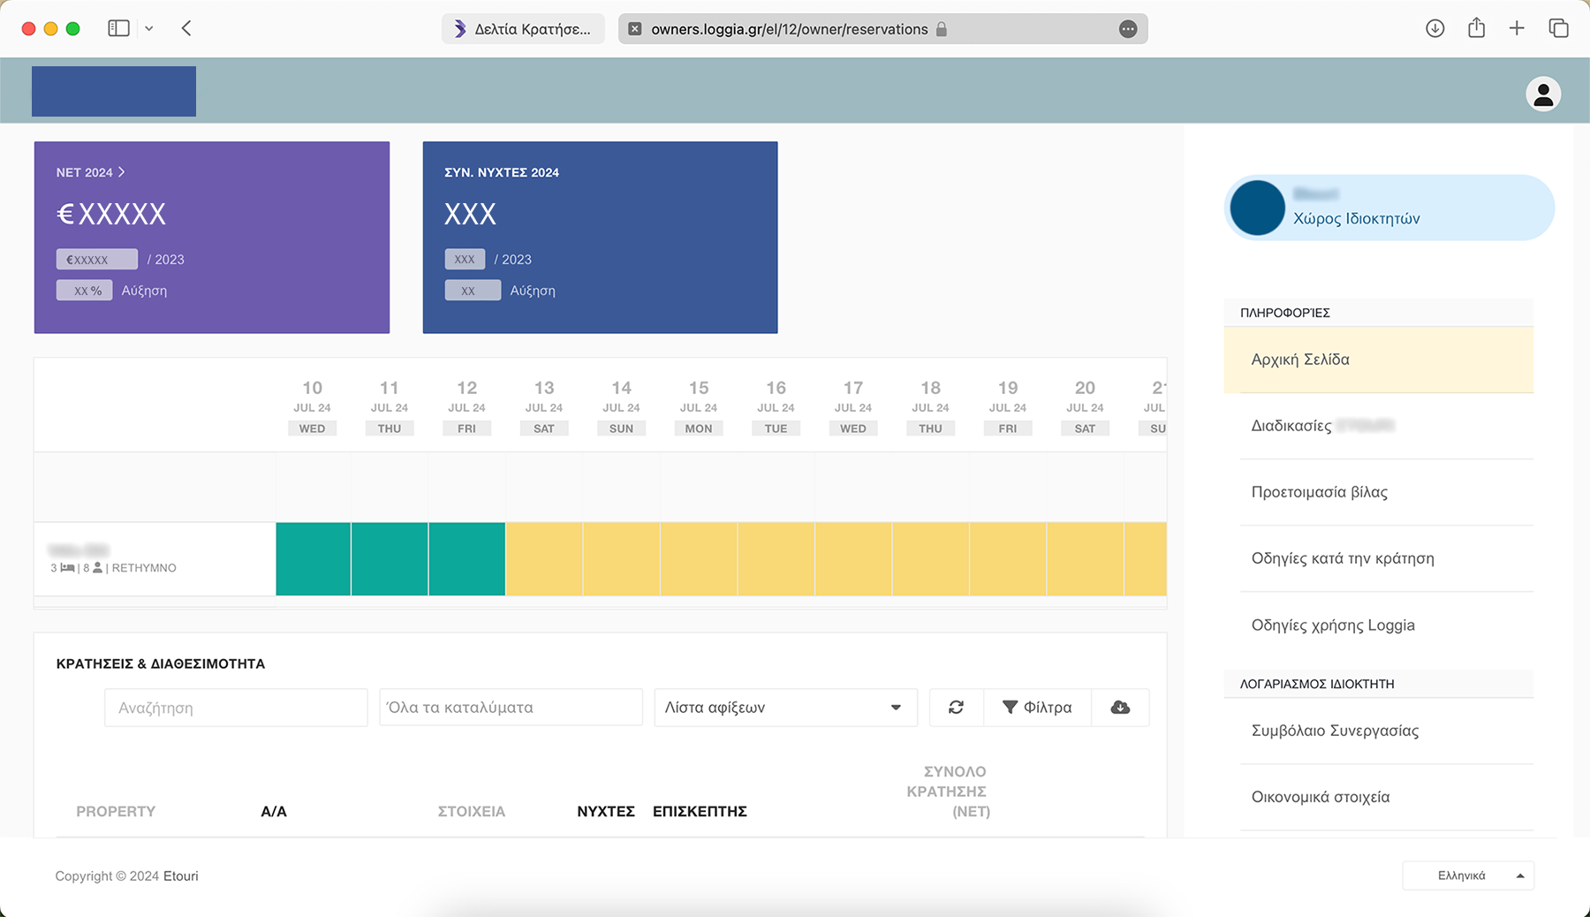Open NET 2024 details chevron
This screenshot has height=917, width=1590.
(122, 172)
